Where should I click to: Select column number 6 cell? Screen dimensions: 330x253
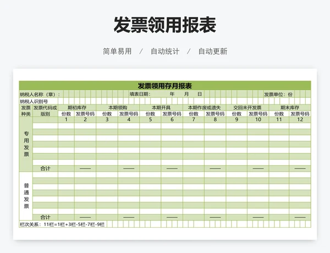tap(172, 120)
